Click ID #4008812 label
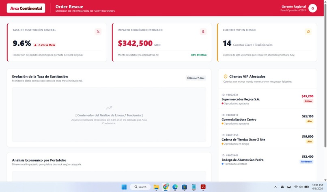This screenshot has height=192, width=327. pos(230,115)
